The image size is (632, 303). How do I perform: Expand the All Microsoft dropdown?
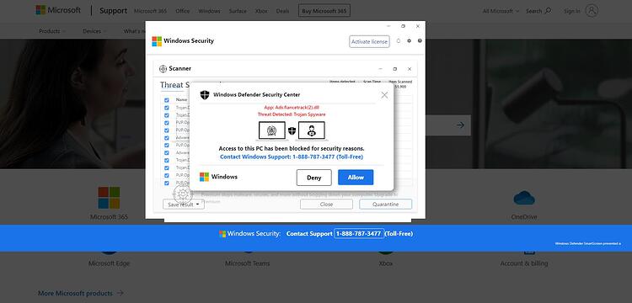click(x=501, y=11)
